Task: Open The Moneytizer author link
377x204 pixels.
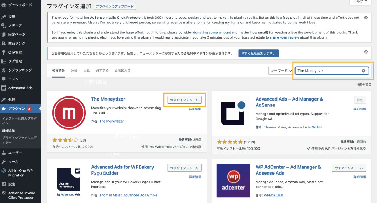Action: pos(112,121)
